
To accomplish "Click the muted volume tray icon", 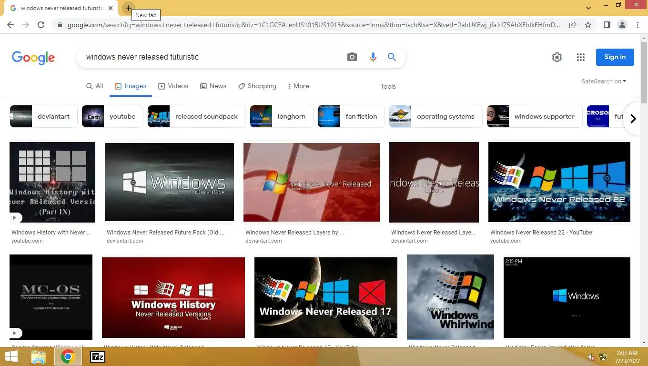I will click(591, 357).
